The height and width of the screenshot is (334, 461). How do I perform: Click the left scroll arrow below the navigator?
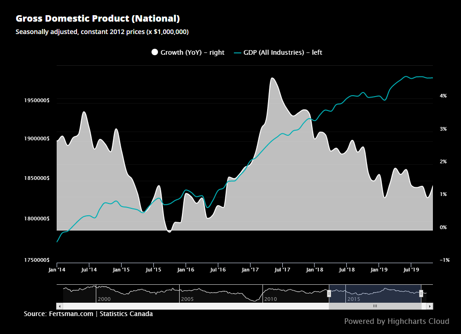tap(58, 305)
